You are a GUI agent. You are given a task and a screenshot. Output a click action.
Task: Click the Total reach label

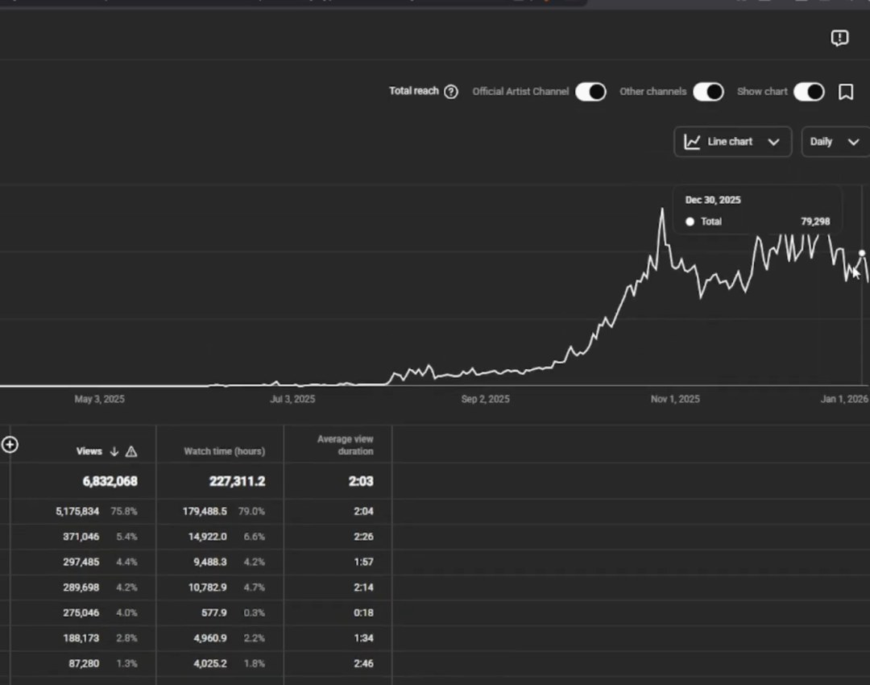point(414,91)
